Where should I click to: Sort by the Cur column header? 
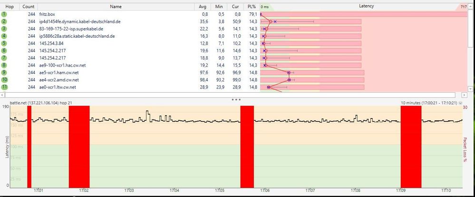(x=235, y=6)
